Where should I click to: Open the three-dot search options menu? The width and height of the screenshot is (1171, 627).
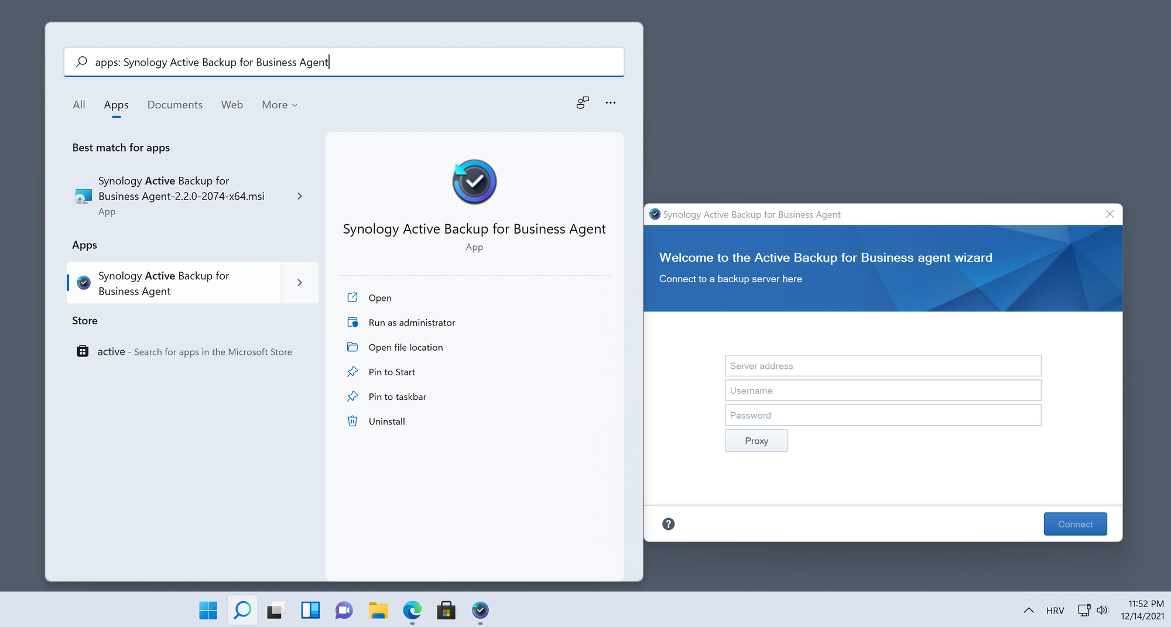610,103
